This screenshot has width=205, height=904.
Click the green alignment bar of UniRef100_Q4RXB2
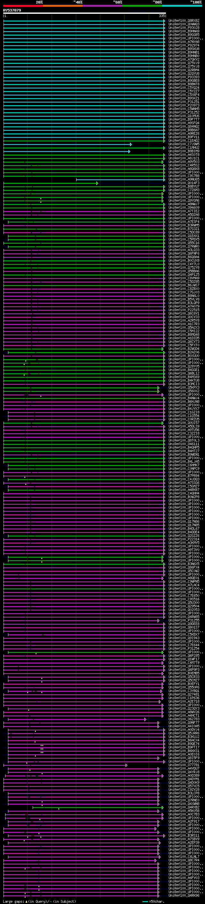click(x=98, y=807)
